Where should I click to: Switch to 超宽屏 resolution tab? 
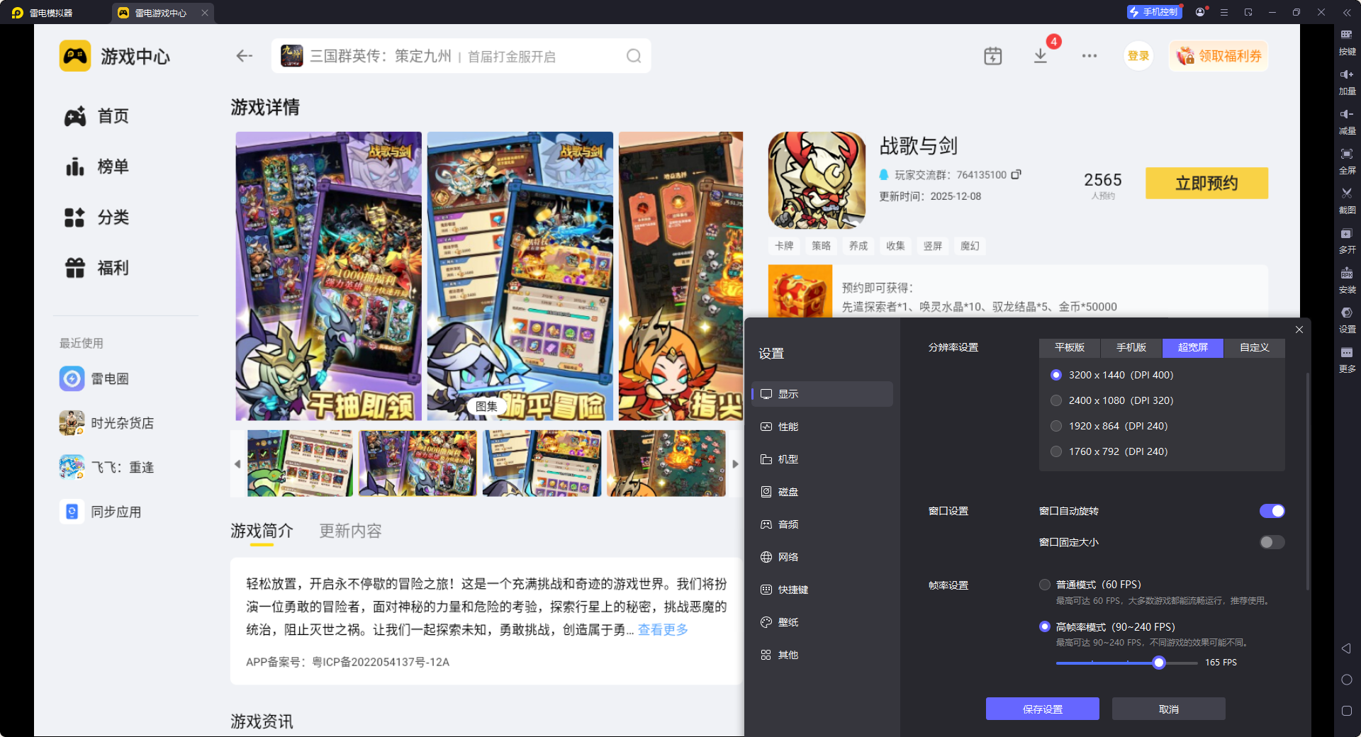pyautogui.click(x=1193, y=347)
